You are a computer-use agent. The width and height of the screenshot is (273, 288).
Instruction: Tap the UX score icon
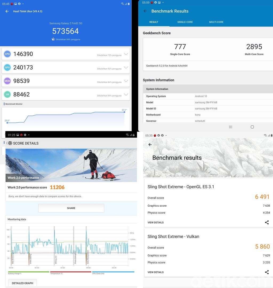7,94
